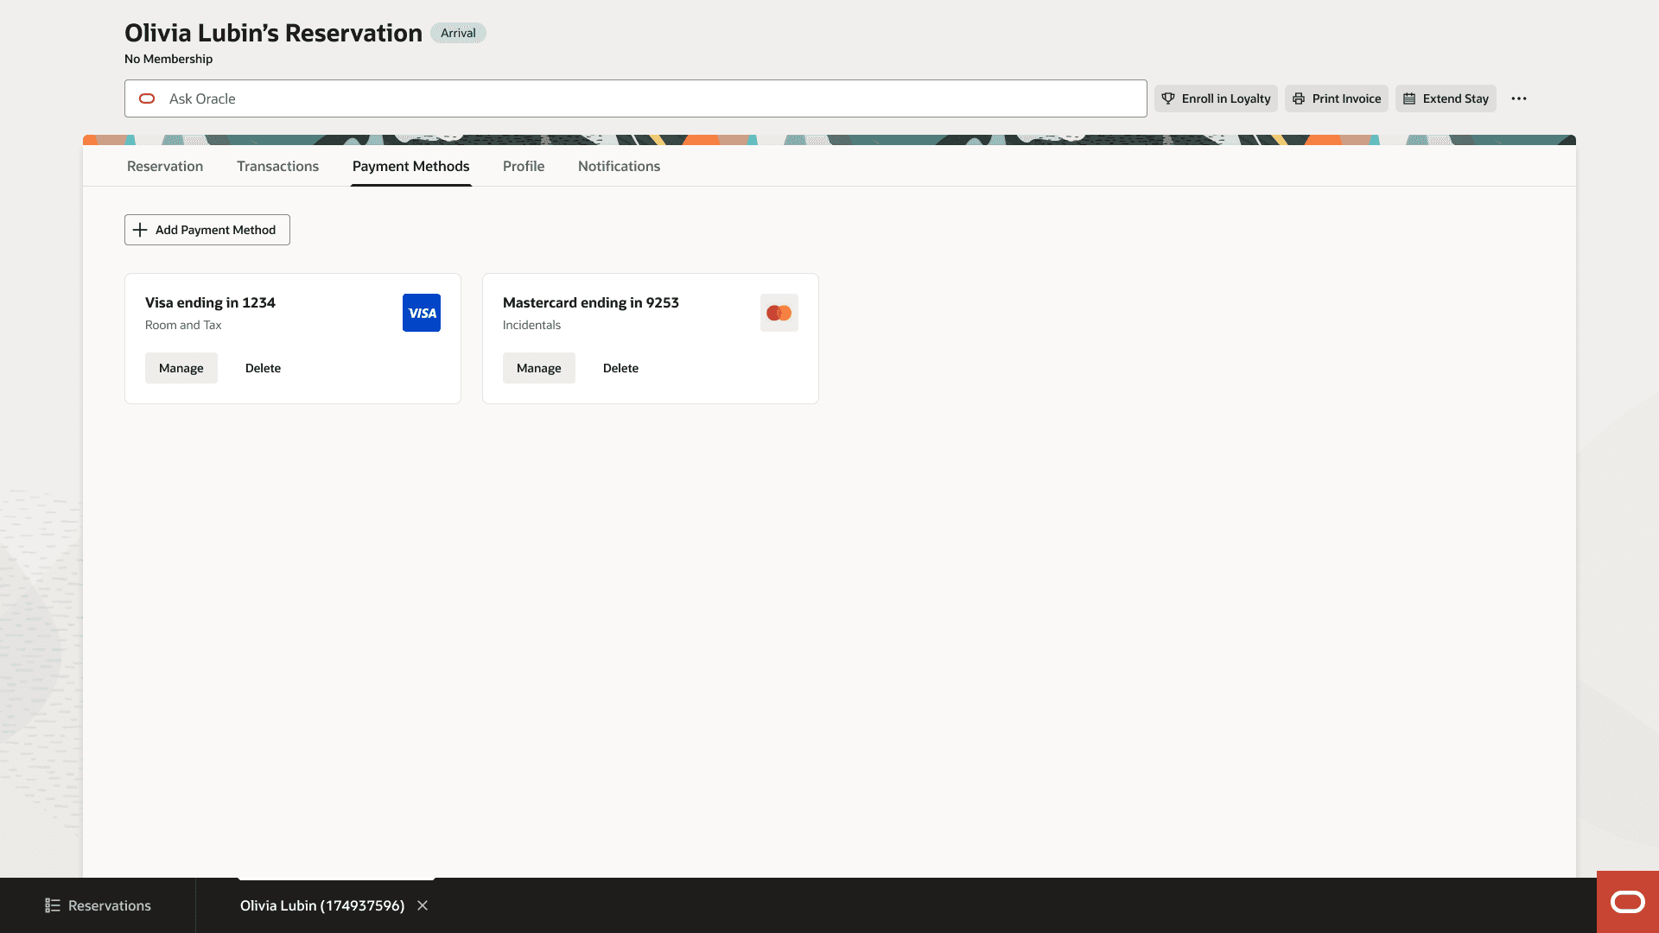Click the Arrival status badge
Screen dimensions: 1659x933
(x=458, y=33)
